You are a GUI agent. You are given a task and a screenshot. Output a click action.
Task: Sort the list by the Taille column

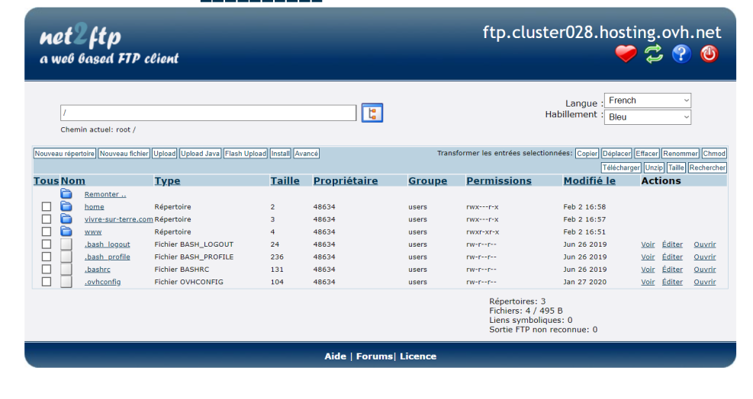[x=285, y=180]
